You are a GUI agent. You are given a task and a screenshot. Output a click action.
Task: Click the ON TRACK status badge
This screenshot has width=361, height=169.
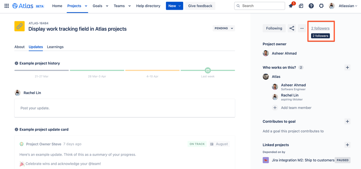coord(197,144)
